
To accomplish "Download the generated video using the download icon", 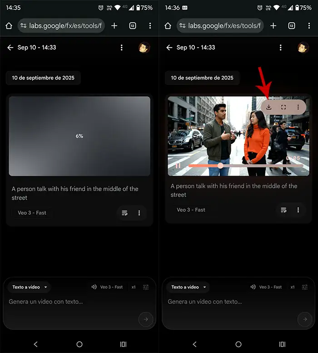I will 269,108.
